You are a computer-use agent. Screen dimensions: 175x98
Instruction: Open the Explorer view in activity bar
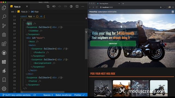click(x=4, y=8)
